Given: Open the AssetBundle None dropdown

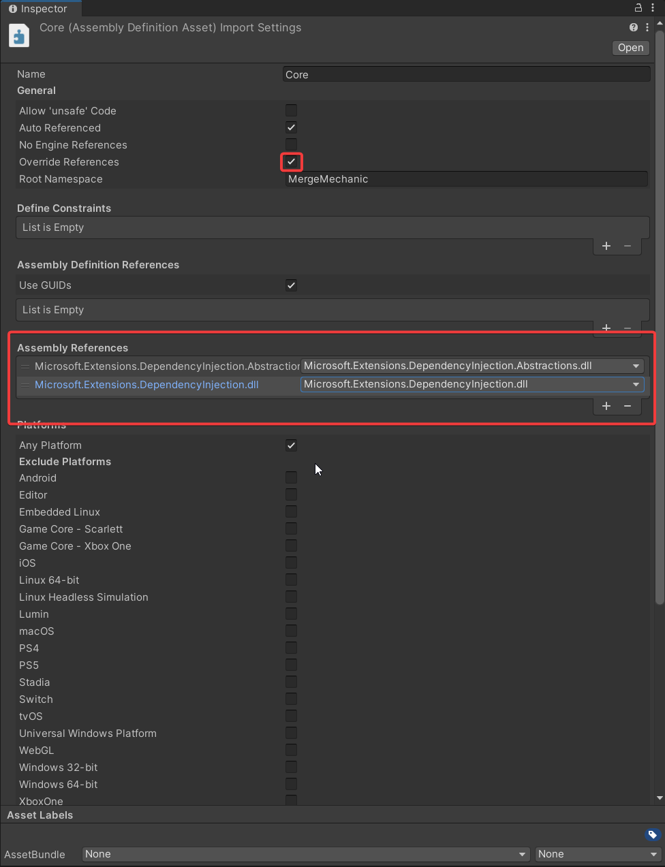Looking at the screenshot, I should point(305,854).
